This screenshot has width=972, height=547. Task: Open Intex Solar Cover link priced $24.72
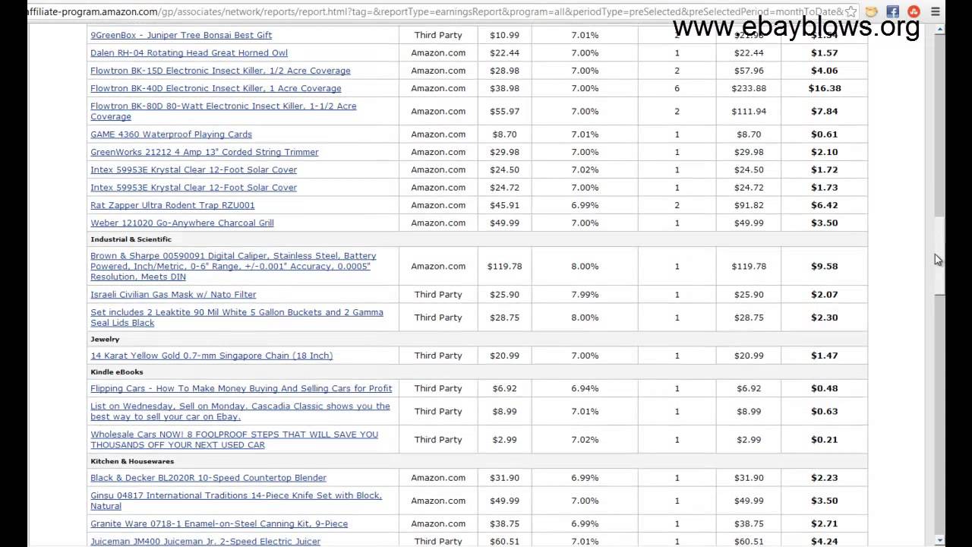pos(194,187)
